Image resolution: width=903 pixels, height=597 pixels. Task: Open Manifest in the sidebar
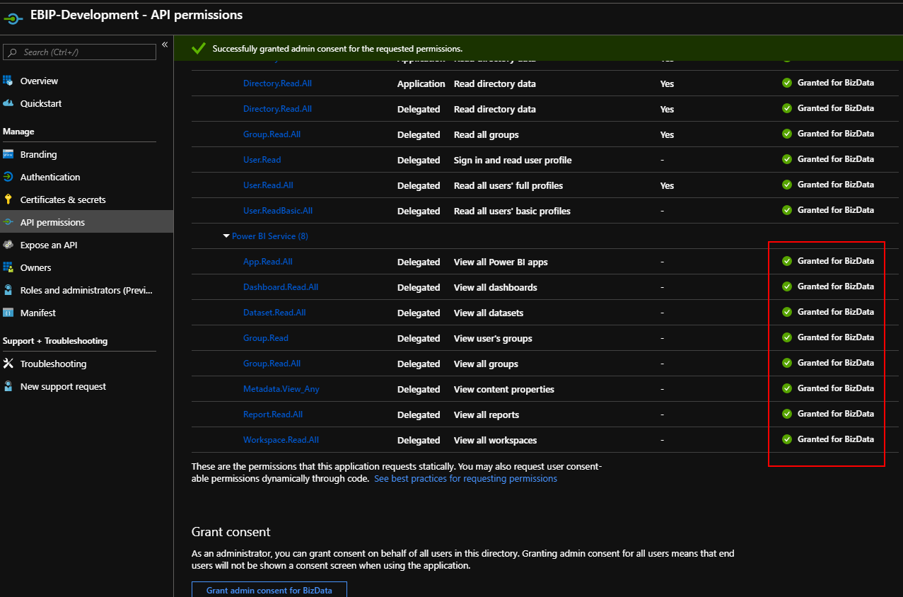coord(38,313)
